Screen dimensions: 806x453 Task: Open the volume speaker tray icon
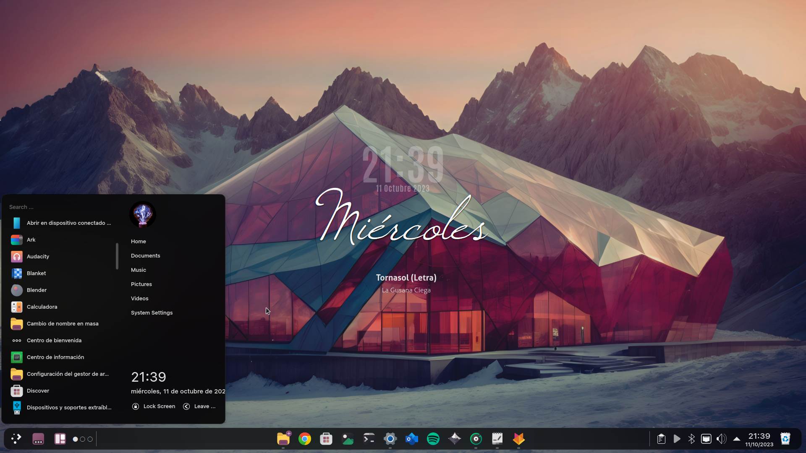point(721,439)
